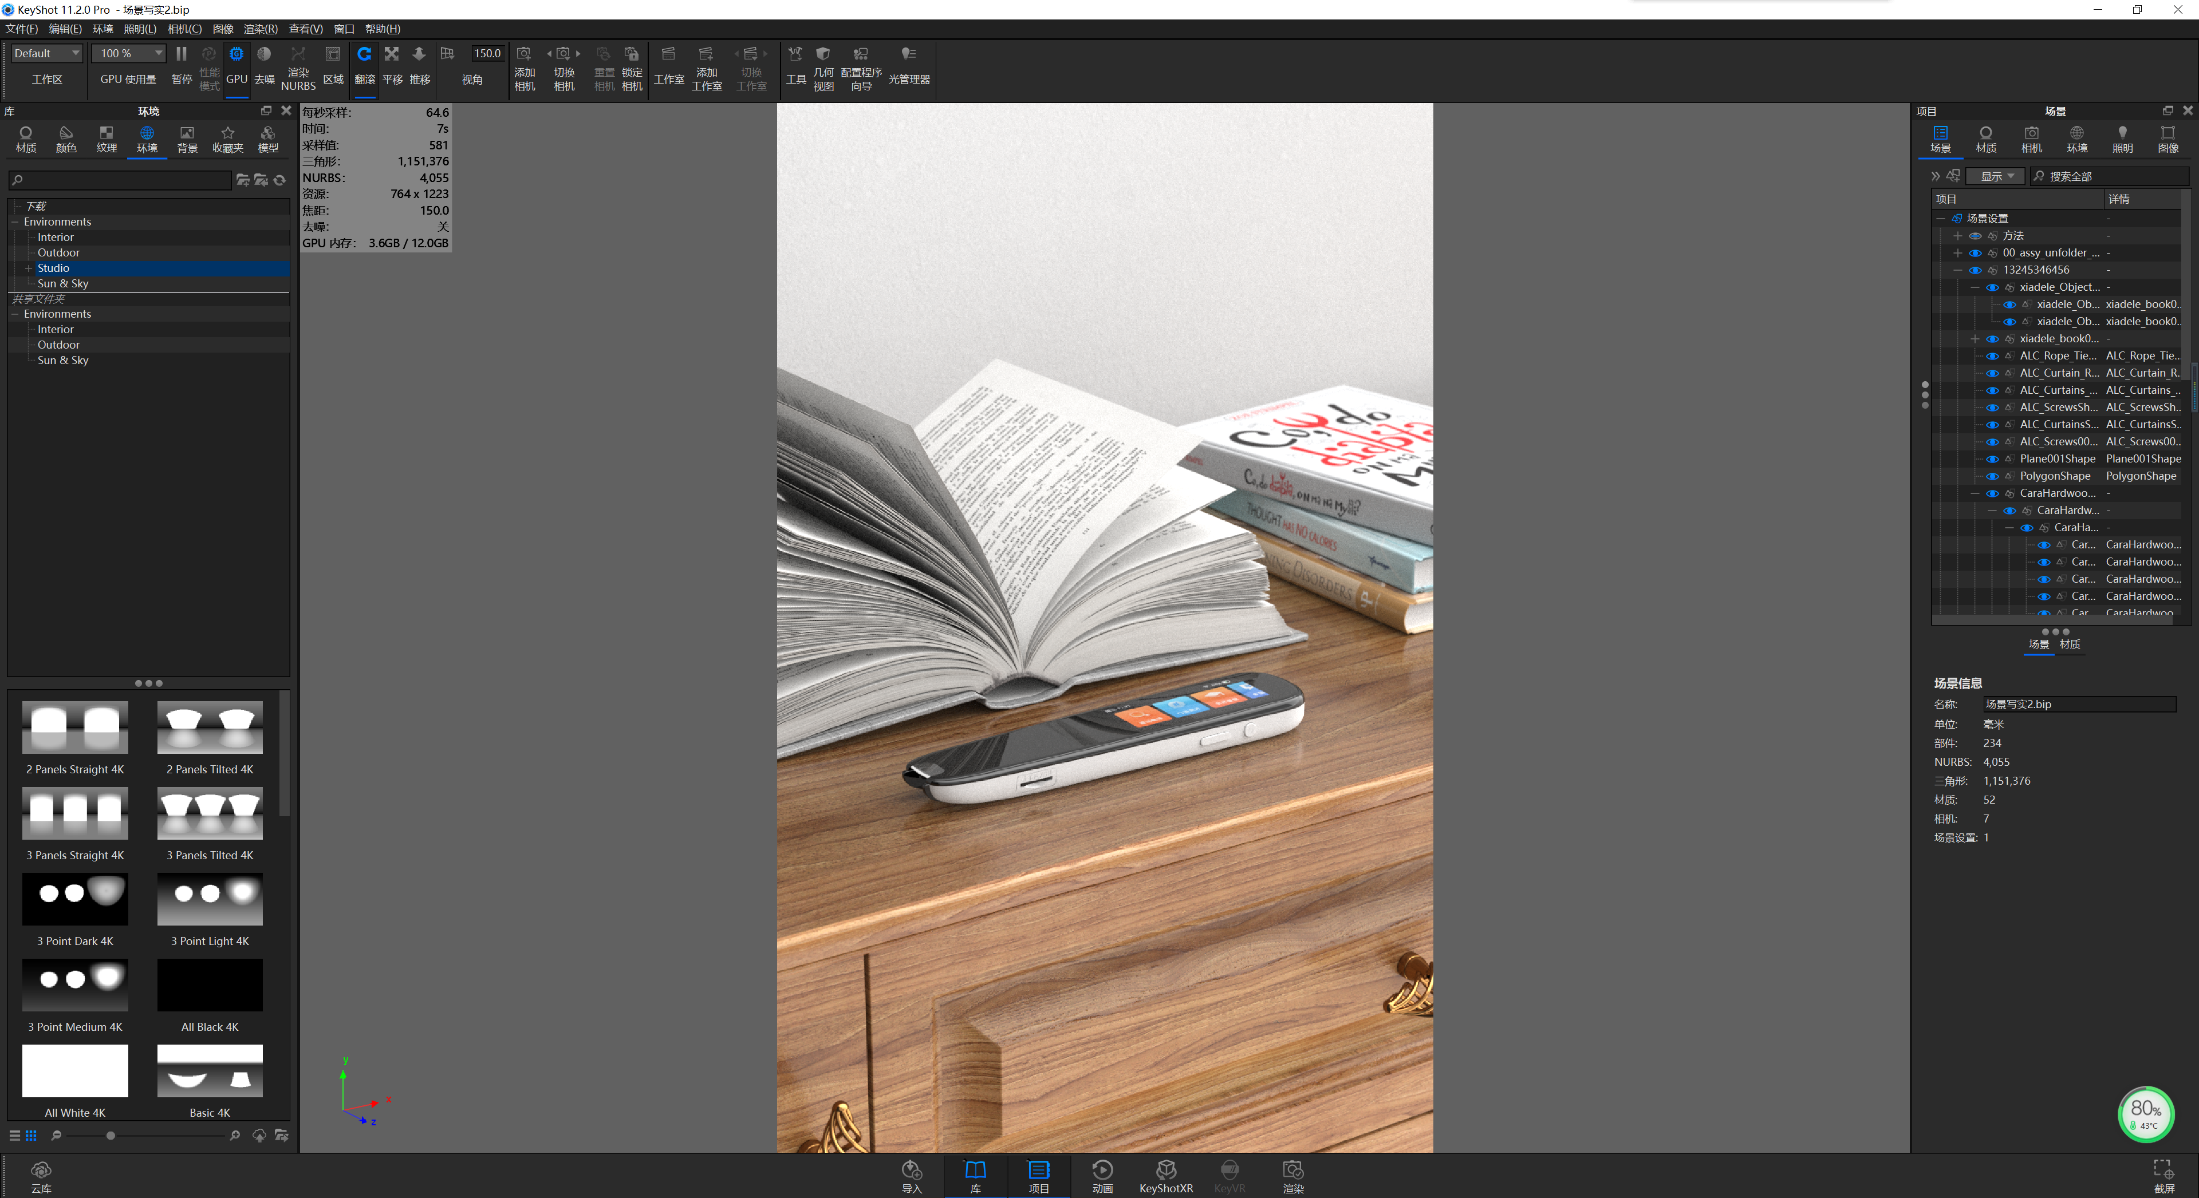The height and width of the screenshot is (1198, 2199).
Task: Hide the PolygonShape item
Action: coord(1994,476)
